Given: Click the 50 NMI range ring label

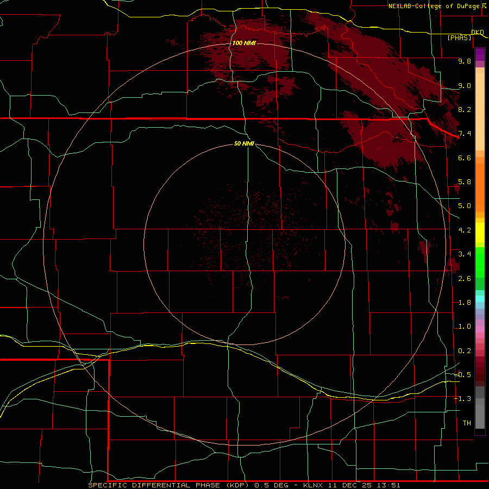Looking at the screenshot, I should (x=244, y=143).
